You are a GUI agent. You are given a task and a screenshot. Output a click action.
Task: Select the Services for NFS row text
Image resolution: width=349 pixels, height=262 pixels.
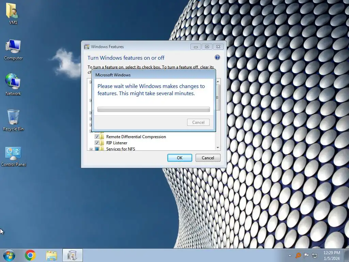[121, 149]
